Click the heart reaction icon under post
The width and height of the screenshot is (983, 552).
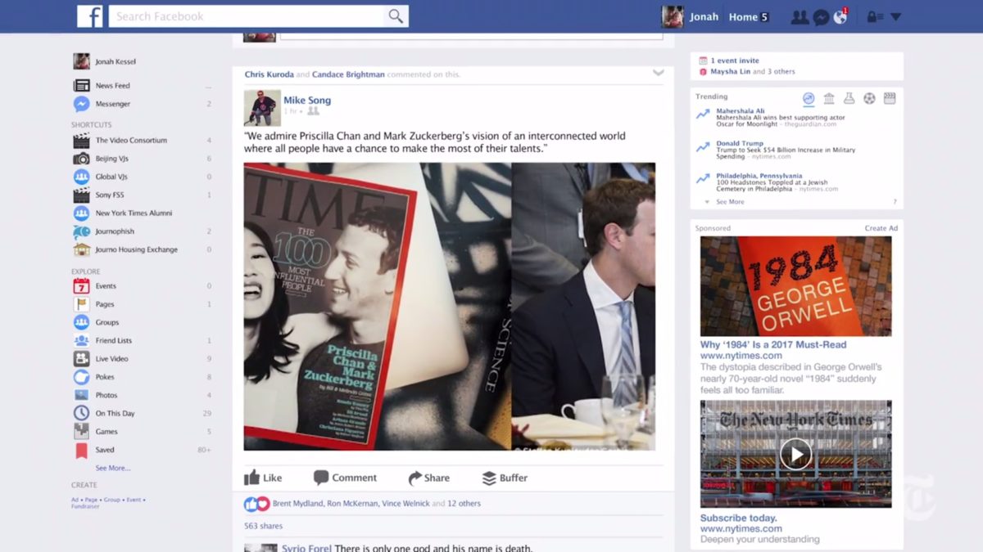point(263,504)
